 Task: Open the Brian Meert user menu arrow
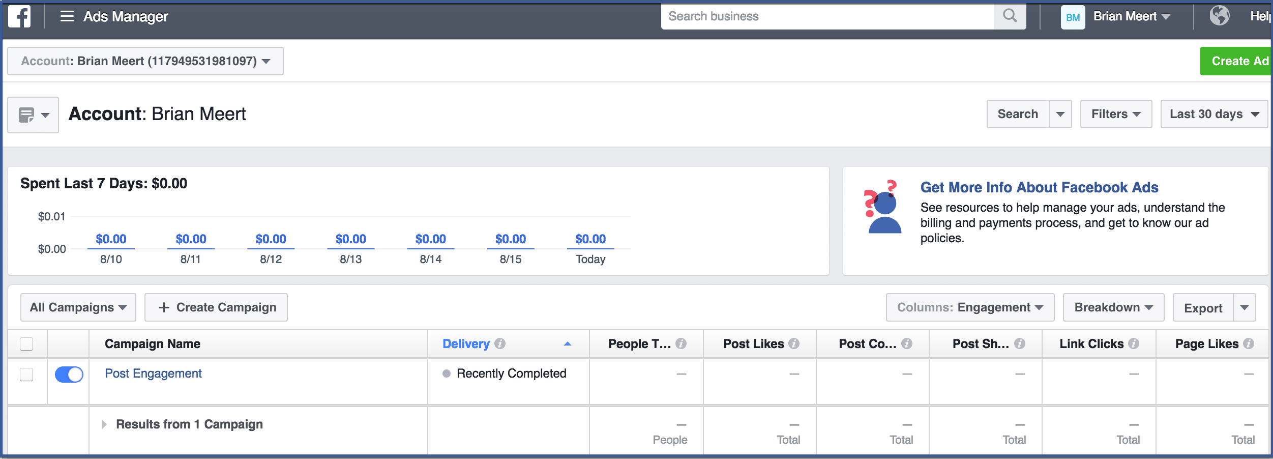click(x=1166, y=17)
